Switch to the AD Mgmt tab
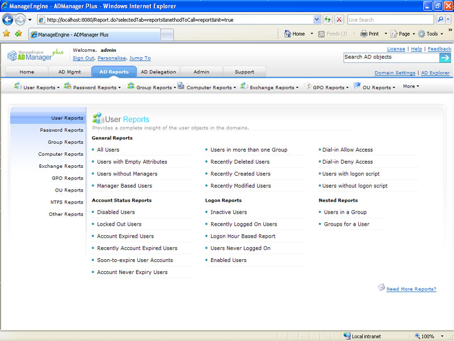The height and width of the screenshot is (341, 454). [69, 72]
